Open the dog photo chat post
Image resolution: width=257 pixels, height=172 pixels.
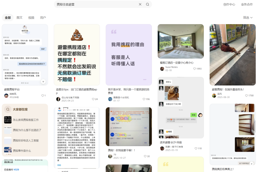181,108
